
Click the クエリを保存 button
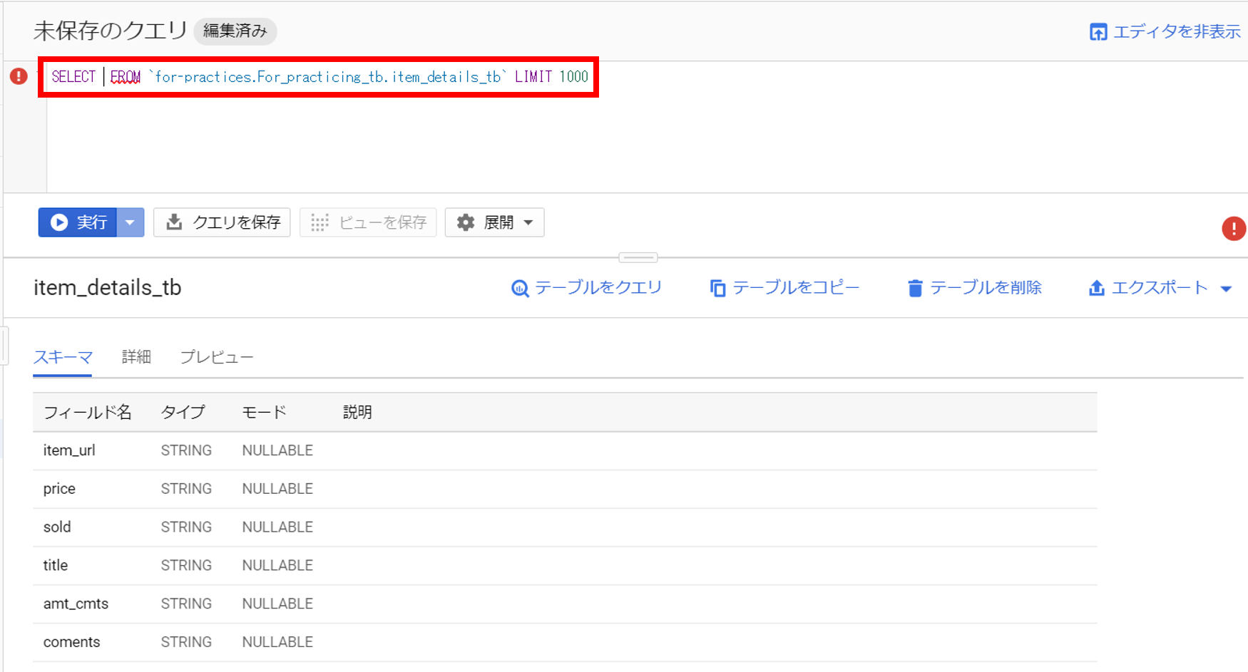click(x=222, y=222)
